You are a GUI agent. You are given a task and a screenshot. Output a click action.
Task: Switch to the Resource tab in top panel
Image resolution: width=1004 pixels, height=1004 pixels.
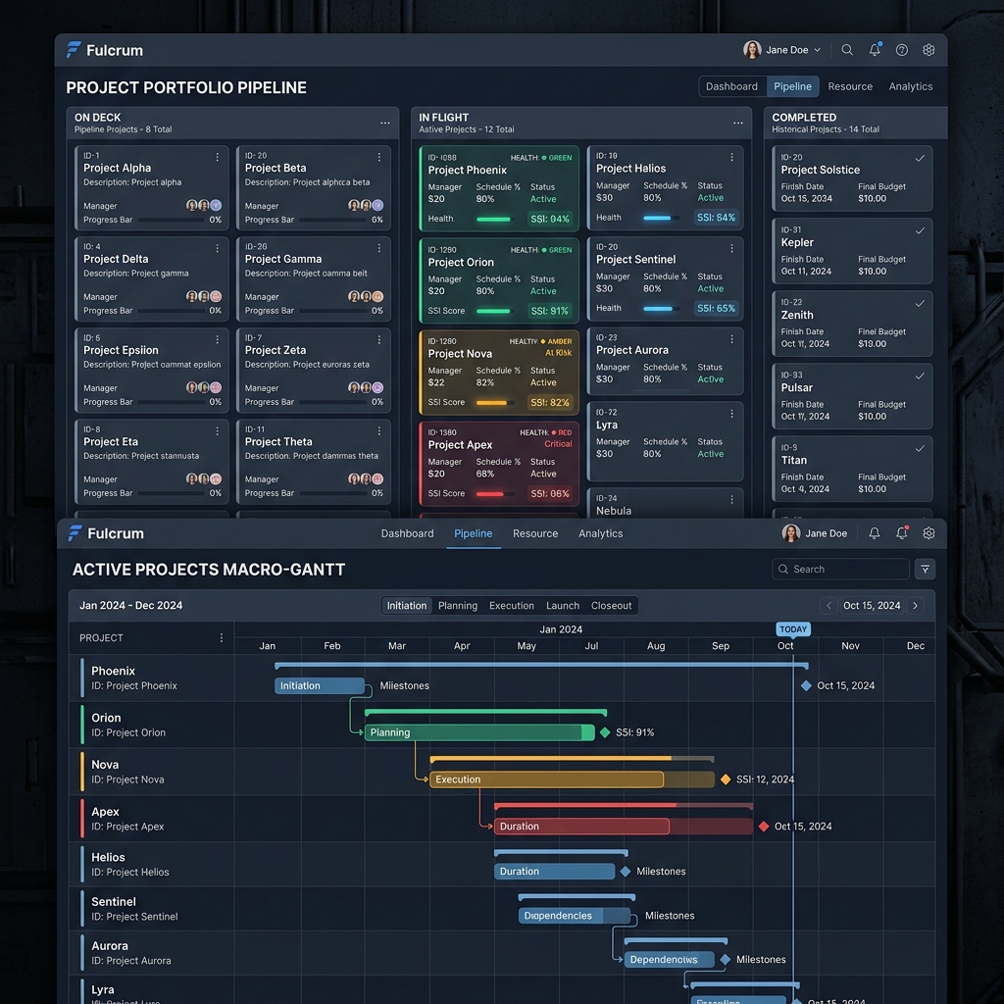(x=850, y=86)
